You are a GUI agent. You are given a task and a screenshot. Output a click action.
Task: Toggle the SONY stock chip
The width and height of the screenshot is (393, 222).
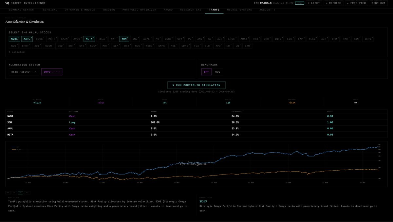(93, 46)
